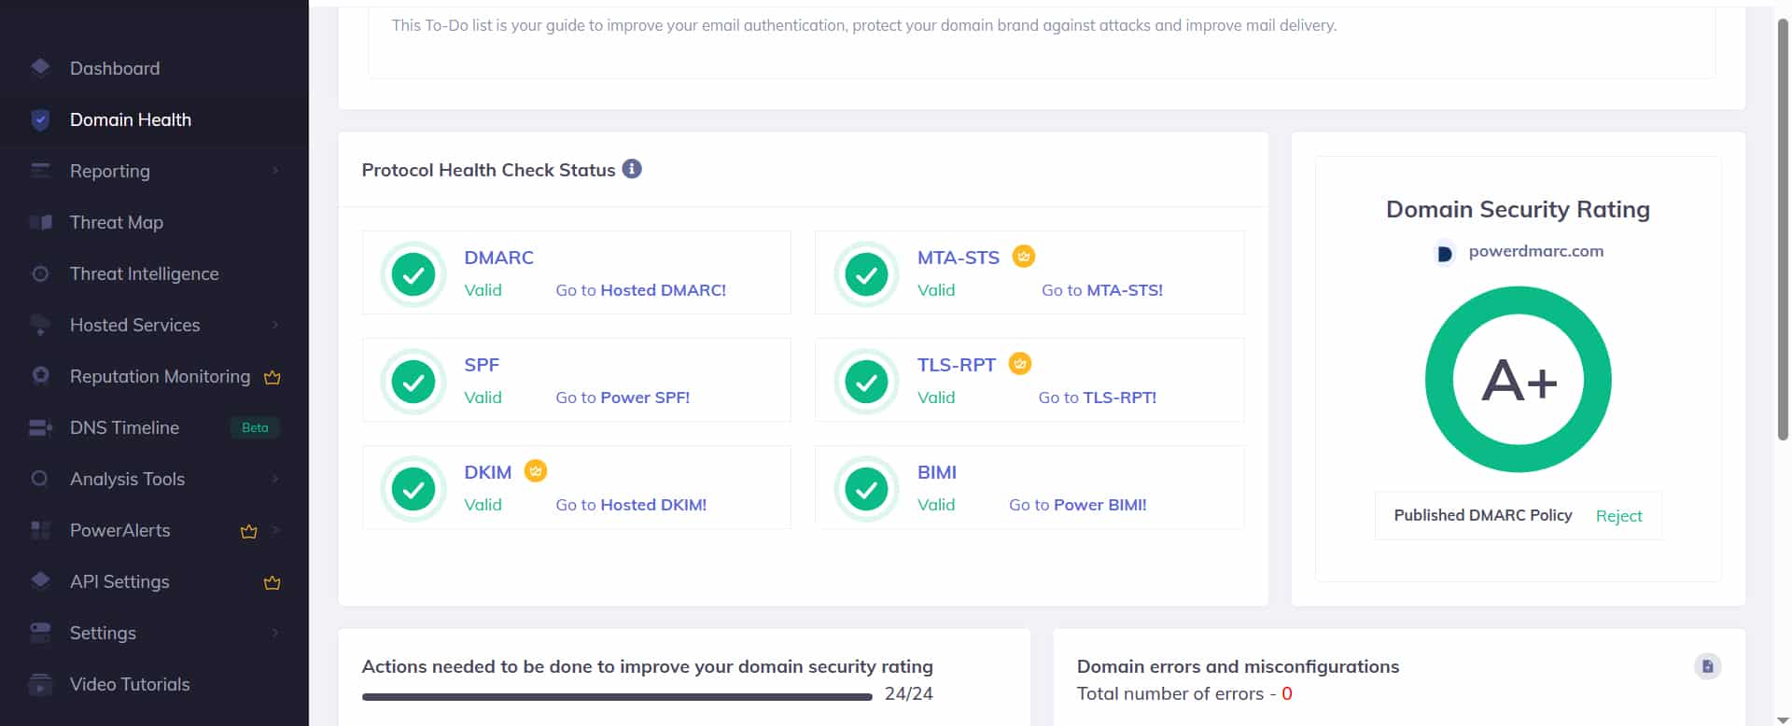Screen dimensions: 1792x726
Task: Click the Threat Intelligence icon
Action: coord(40,273)
